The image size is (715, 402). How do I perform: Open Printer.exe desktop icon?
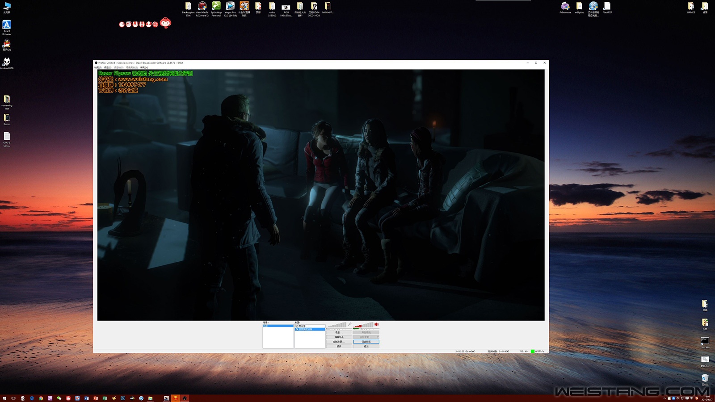point(565,8)
